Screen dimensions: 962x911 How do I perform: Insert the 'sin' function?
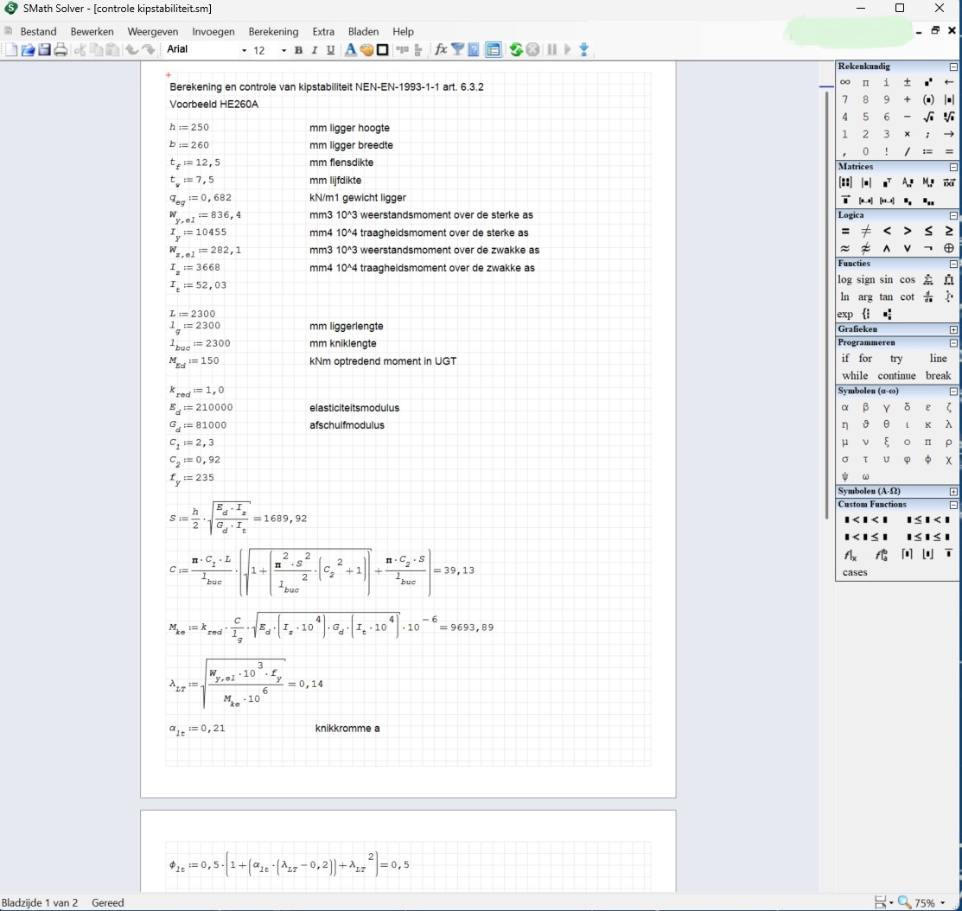[x=886, y=280]
